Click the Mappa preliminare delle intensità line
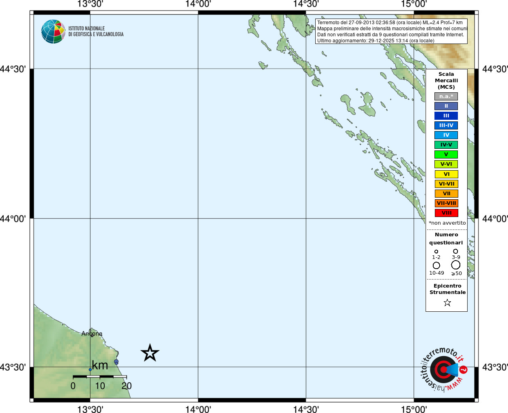This screenshot has width=508, height=413. tap(392, 29)
